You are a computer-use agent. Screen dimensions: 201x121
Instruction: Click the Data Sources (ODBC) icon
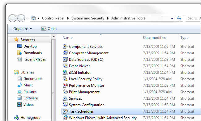tap(65, 60)
